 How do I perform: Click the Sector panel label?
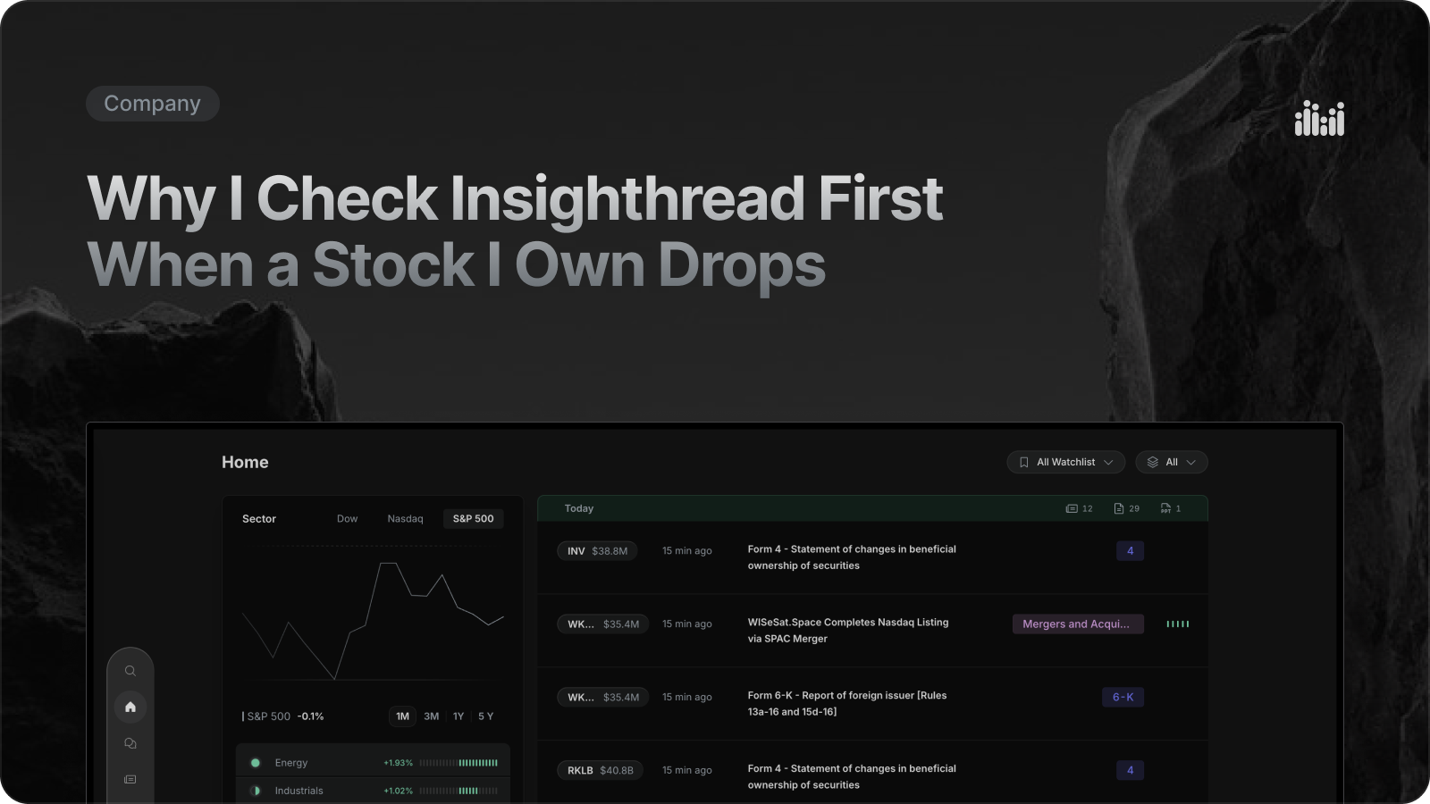click(x=259, y=518)
